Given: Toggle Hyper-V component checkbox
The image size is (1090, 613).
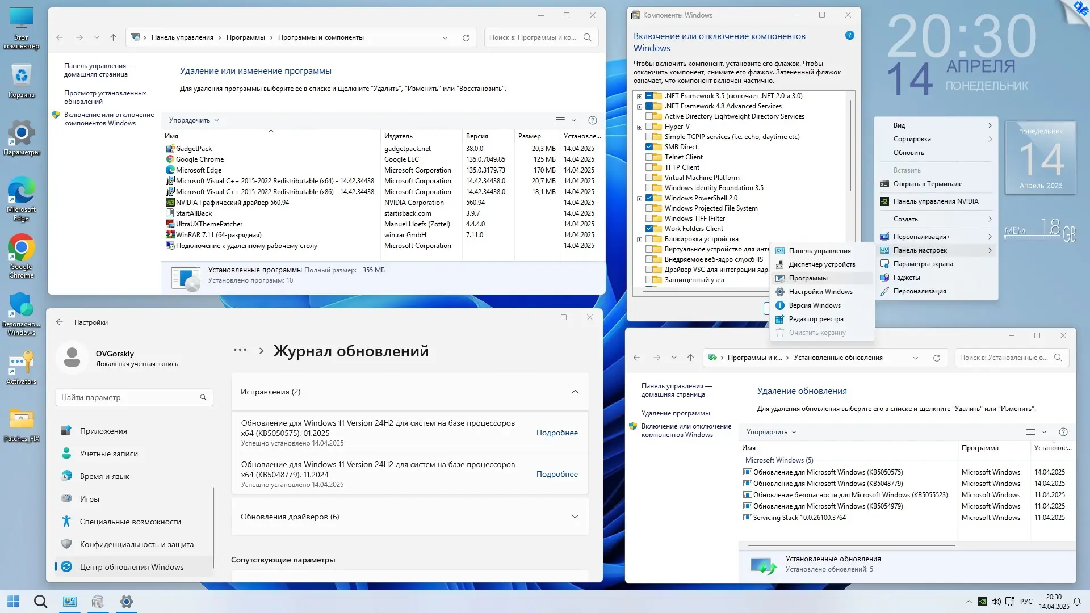Looking at the screenshot, I should (x=649, y=127).
